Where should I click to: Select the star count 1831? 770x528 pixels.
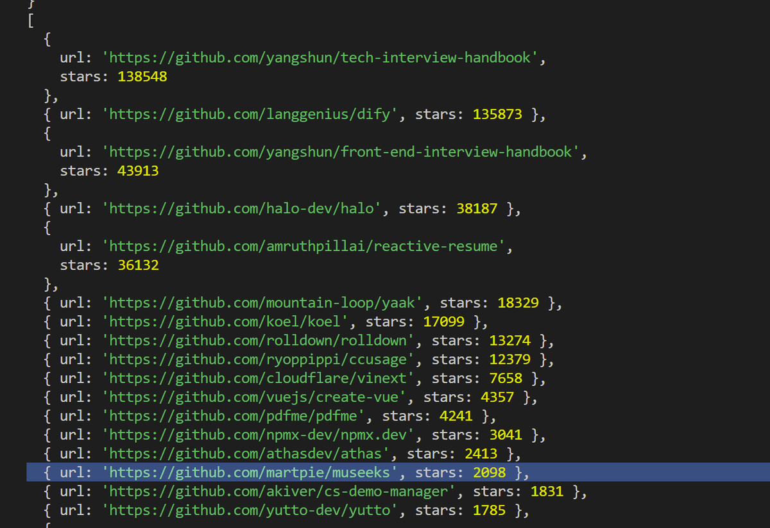click(x=547, y=491)
